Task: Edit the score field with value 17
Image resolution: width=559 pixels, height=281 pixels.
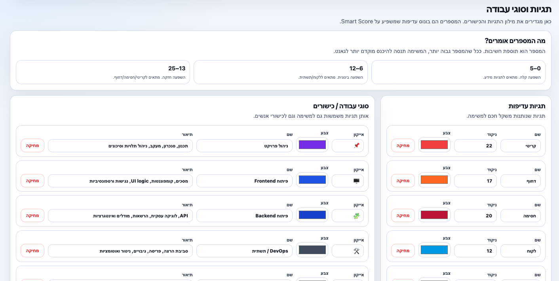Action: (475, 181)
